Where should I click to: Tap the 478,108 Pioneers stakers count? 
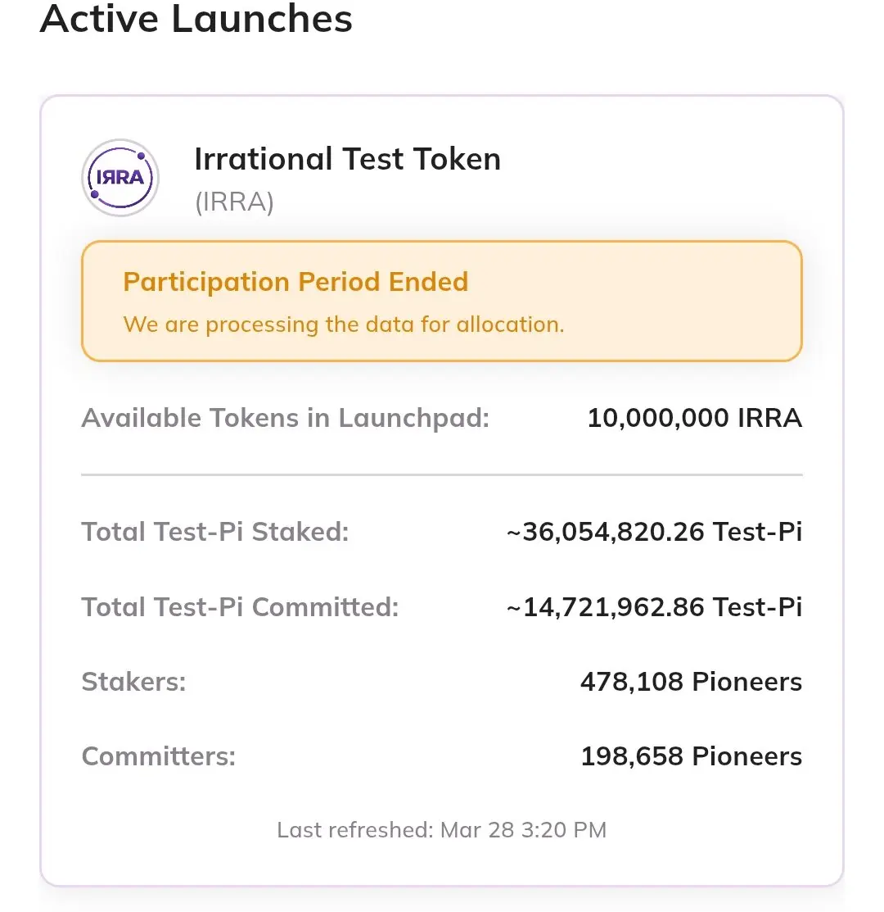coord(691,682)
